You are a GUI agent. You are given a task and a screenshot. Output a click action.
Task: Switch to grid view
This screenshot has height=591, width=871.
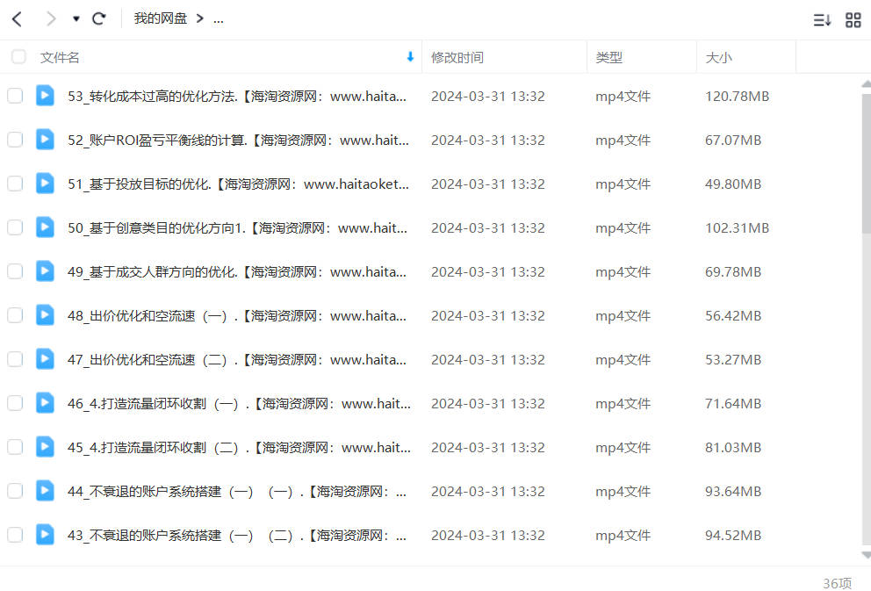point(853,20)
